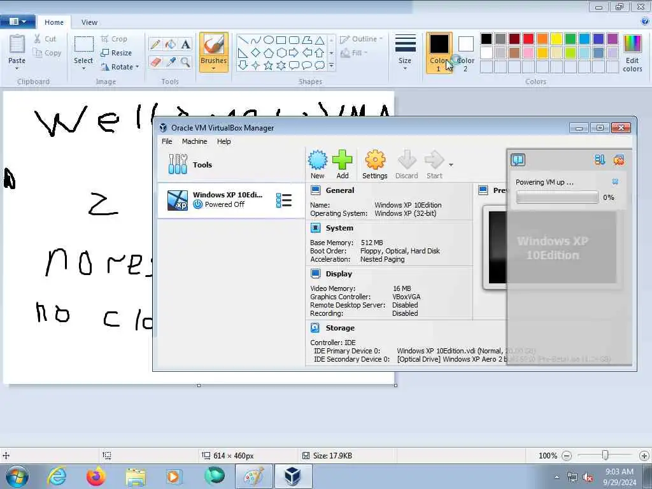652x489 pixels.
Task: Select Color 1 in Paint ribbon
Action: [439, 52]
